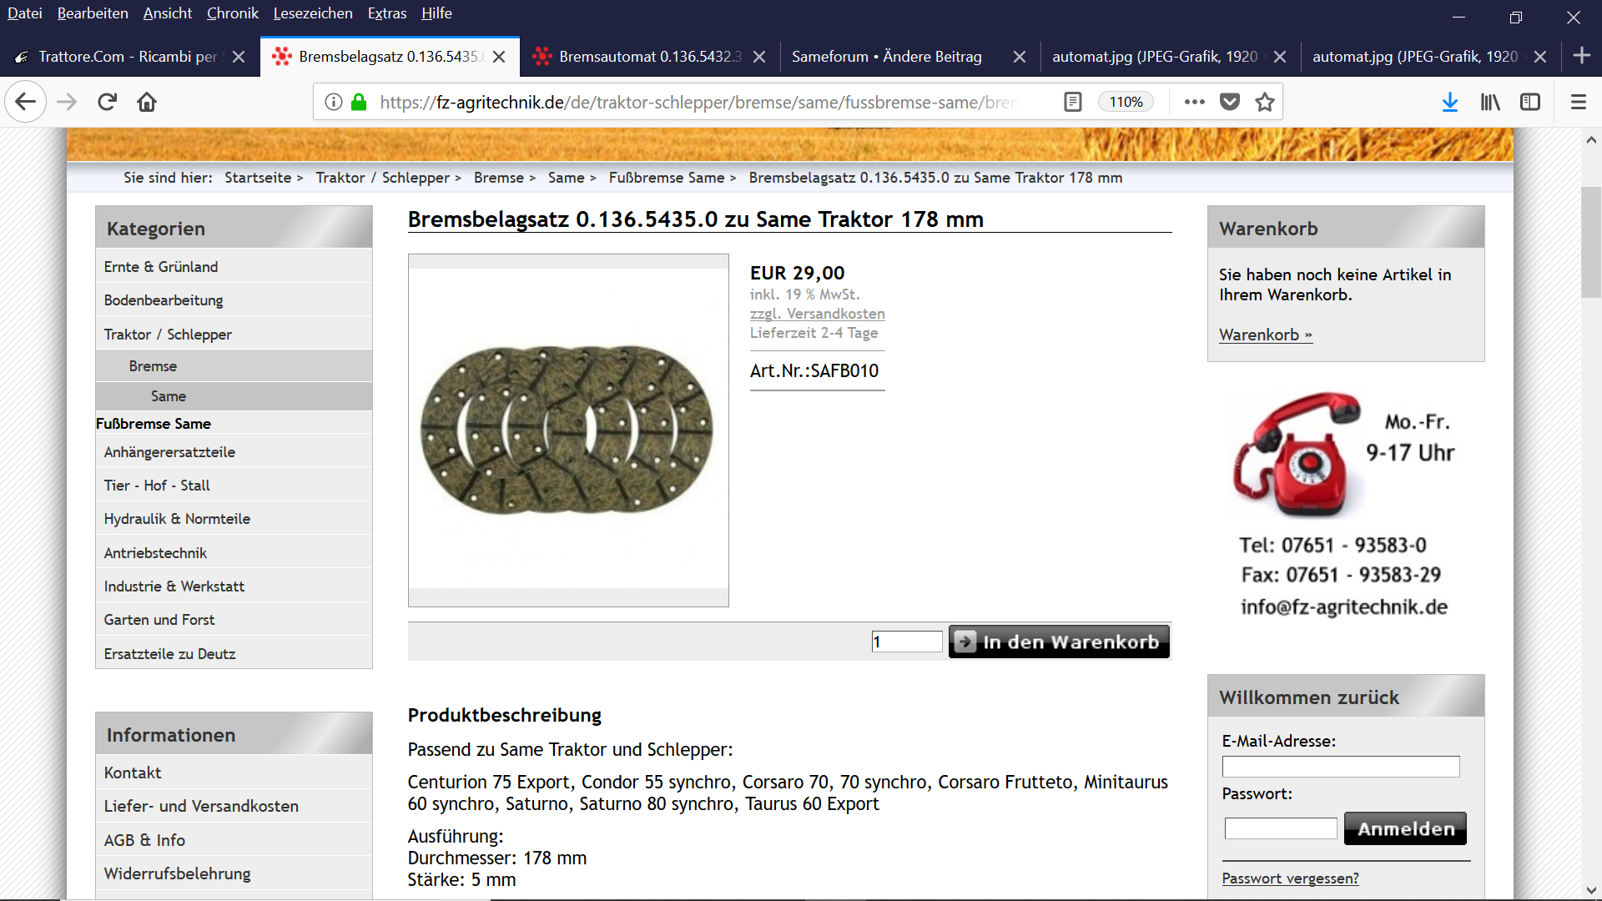Open page actions three-dots menu
This screenshot has height=901, width=1602.
click(x=1195, y=102)
